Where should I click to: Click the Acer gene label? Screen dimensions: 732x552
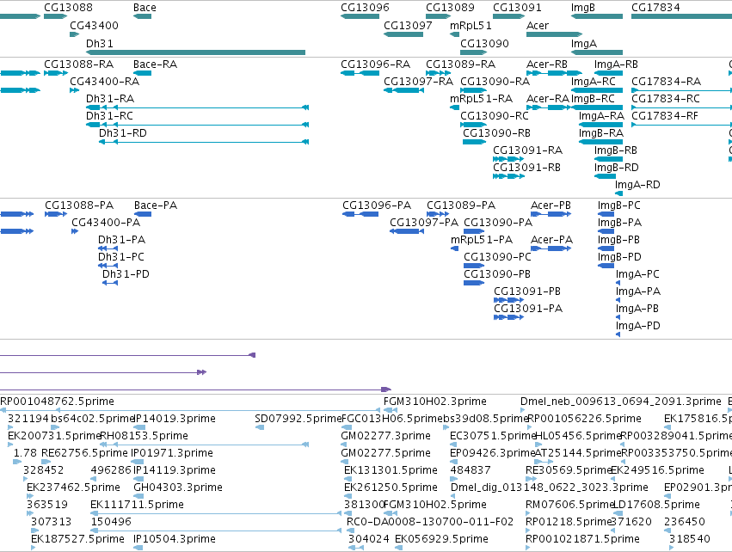click(x=538, y=25)
